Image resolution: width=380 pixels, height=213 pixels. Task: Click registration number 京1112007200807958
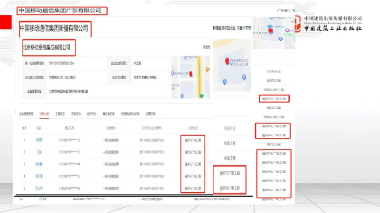152,176
